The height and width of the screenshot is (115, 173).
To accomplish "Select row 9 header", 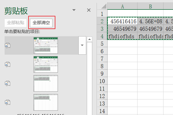I will click(102, 73).
